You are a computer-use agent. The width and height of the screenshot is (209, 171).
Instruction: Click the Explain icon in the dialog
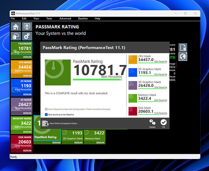[152, 122]
